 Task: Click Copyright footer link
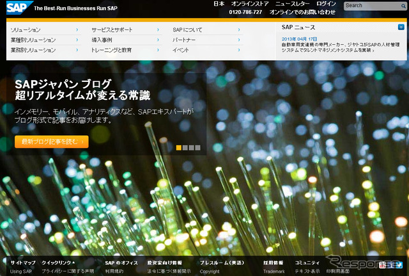[210, 272]
